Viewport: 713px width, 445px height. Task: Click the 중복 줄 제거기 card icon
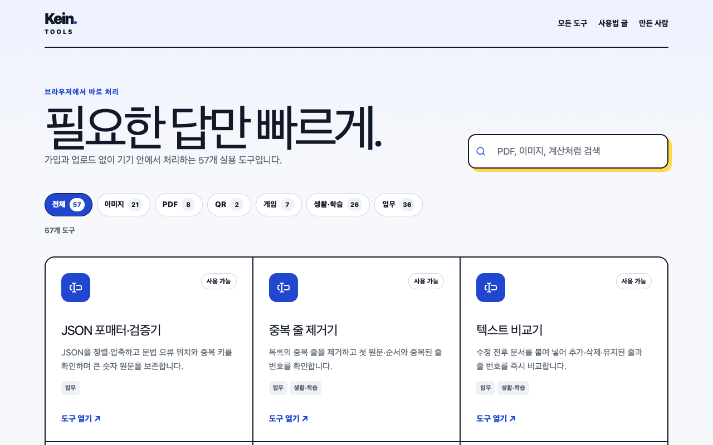point(284,288)
